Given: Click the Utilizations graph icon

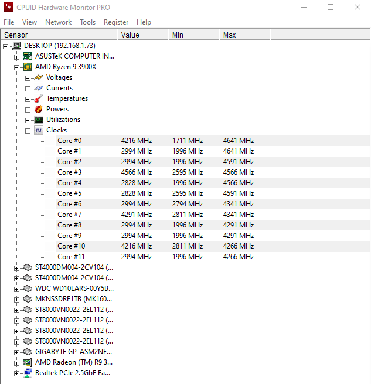Looking at the screenshot, I should tap(39, 120).
